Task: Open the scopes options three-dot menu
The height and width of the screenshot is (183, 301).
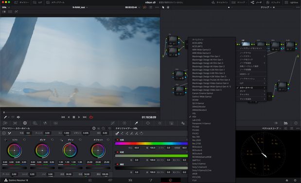Action: pyautogui.click(x=298, y=128)
